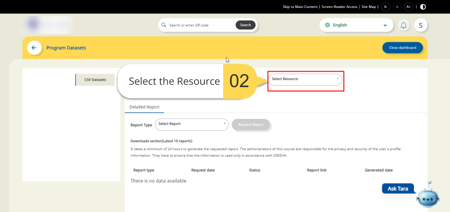
Task: Reset font size with middle A button
Action: (x=397, y=7)
